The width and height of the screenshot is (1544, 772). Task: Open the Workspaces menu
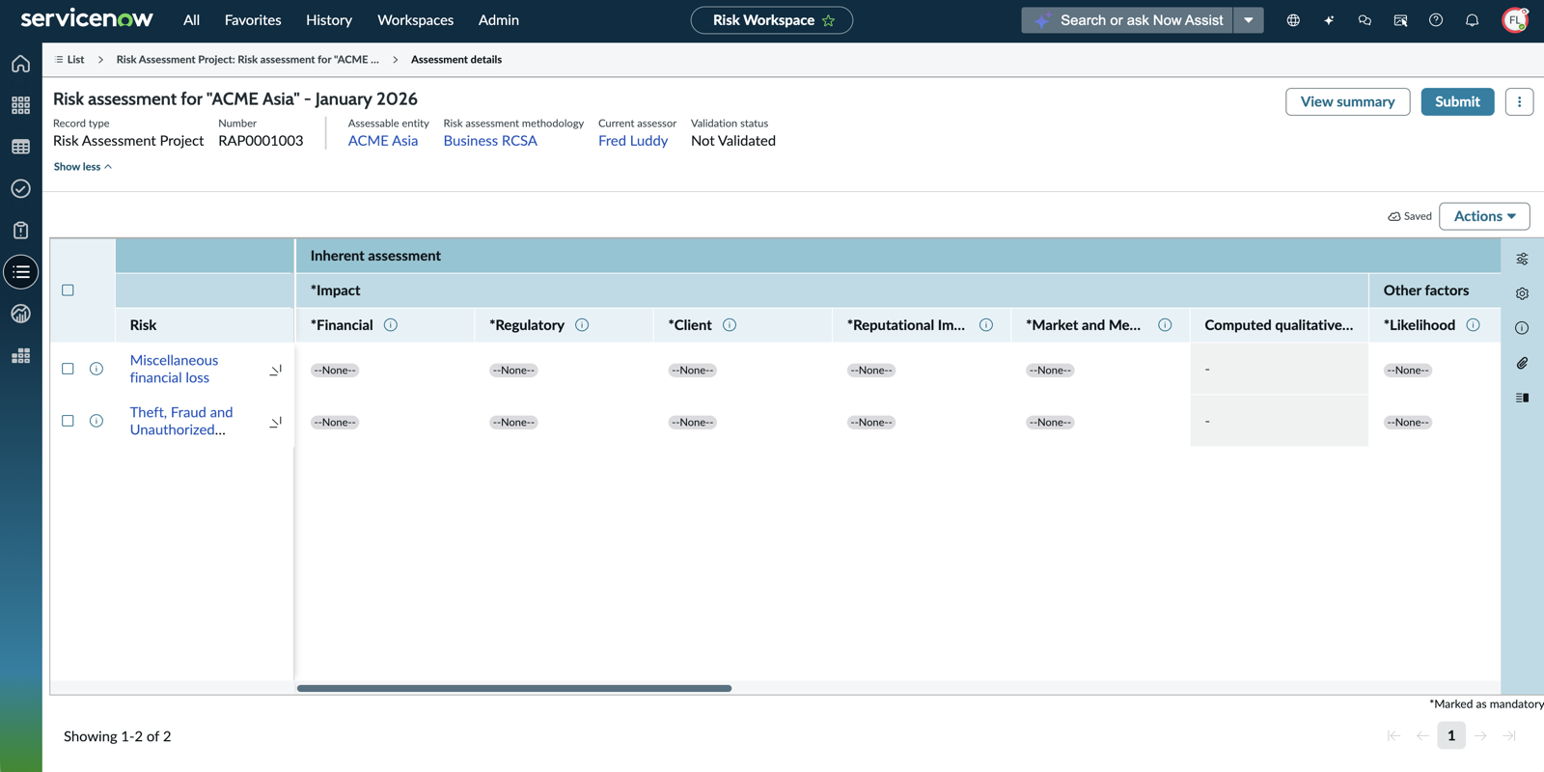[x=415, y=20]
